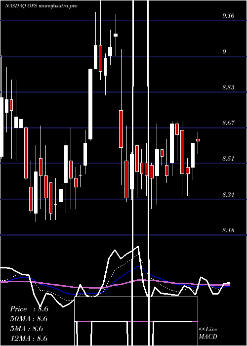The image size is (247, 346).
Task: Click the 9 price axis label
Action: 224,51
